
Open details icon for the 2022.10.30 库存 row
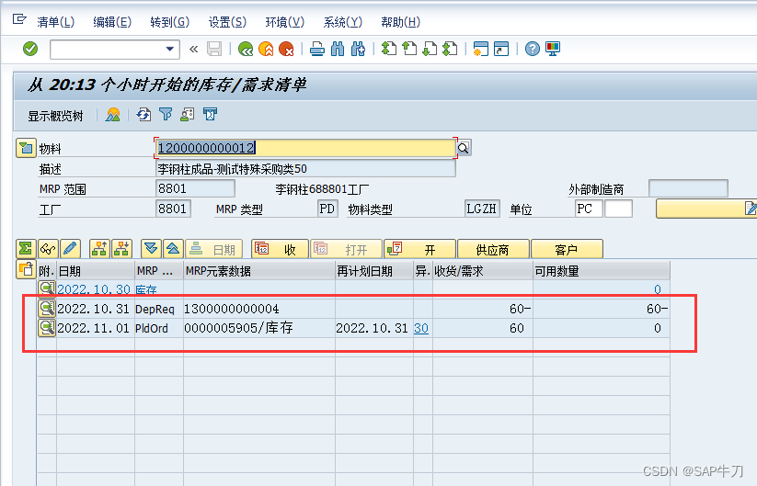coord(47,288)
